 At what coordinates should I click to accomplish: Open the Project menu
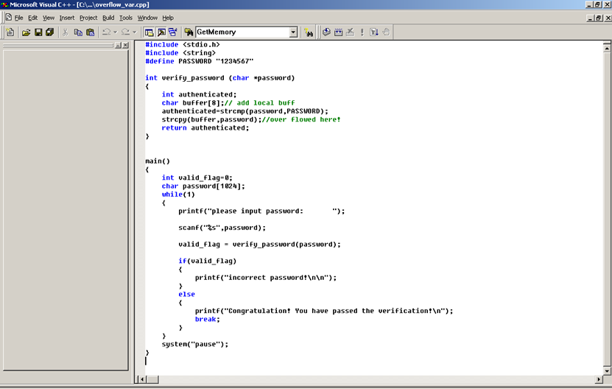point(88,18)
